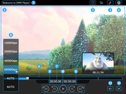Click the 00:11:34 preview timestamp
The width and height of the screenshot is (126, 94).
pyautogui.click(x=98, y=73)
